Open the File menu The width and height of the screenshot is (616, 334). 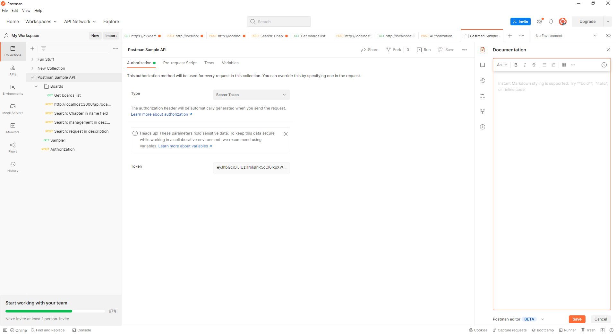pos(5,11)
